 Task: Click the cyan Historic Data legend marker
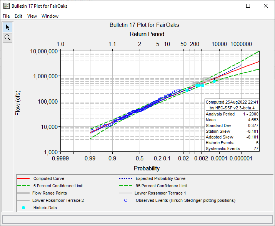[x=24, y=208]
